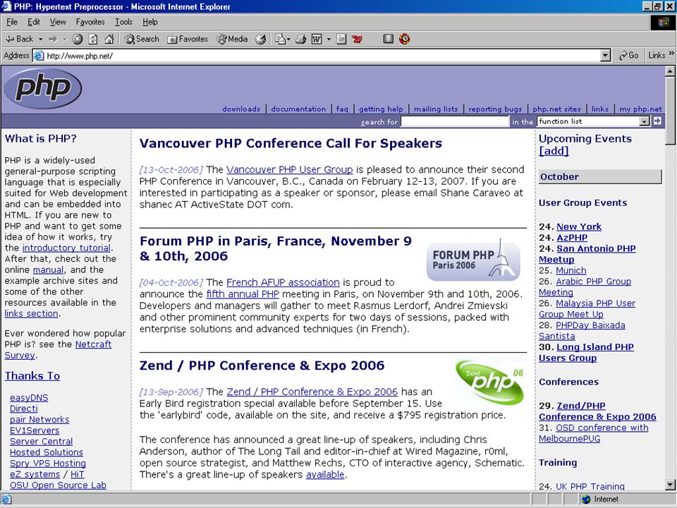Open the Search pane from toolbar
Screen dimensions: 677x508
(x=142, y=40)
